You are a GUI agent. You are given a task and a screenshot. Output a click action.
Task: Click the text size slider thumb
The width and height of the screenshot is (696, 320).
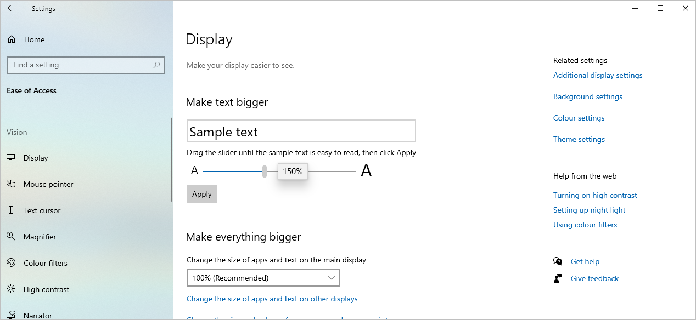point(265,172)
